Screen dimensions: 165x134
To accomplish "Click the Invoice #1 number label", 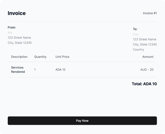I will [x=150, y=13].
